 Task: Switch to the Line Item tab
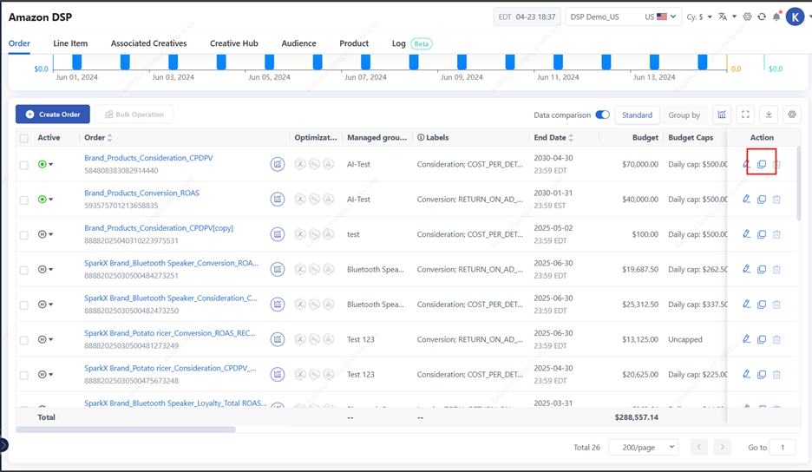click(70, 43)
